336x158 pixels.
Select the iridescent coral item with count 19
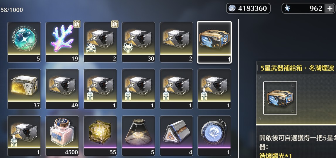(x=62, y=42)
